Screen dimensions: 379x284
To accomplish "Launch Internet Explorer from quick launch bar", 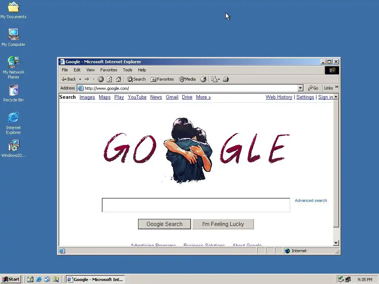I will [x=38, y=280].
